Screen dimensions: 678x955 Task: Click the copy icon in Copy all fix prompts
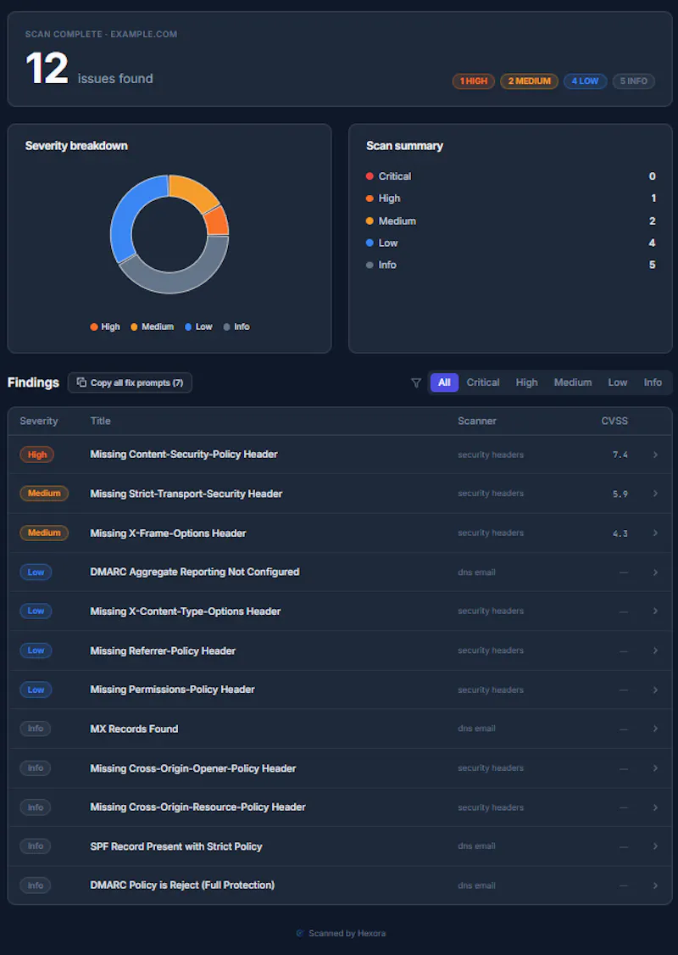[81, 383]
